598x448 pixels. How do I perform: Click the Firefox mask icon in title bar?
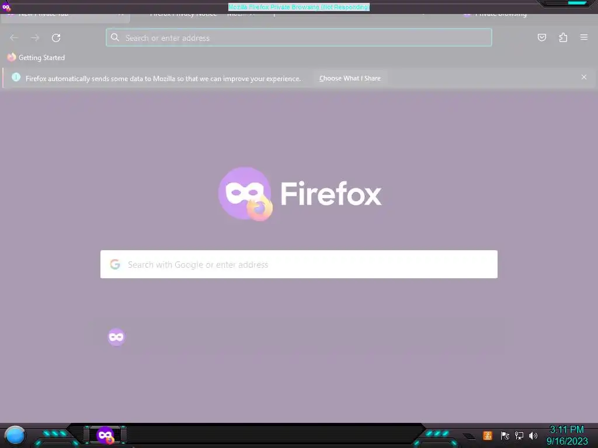point(6,7)
